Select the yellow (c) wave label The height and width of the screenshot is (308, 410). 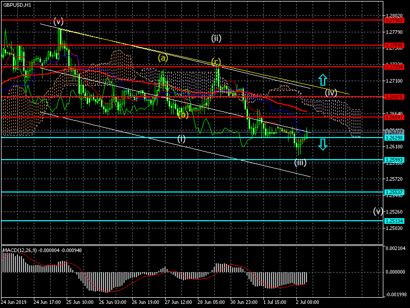point(216,62)
